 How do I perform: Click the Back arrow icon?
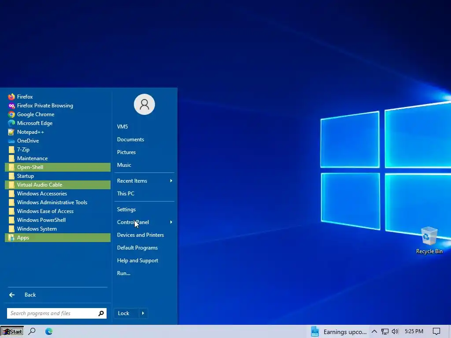point(12,295)
